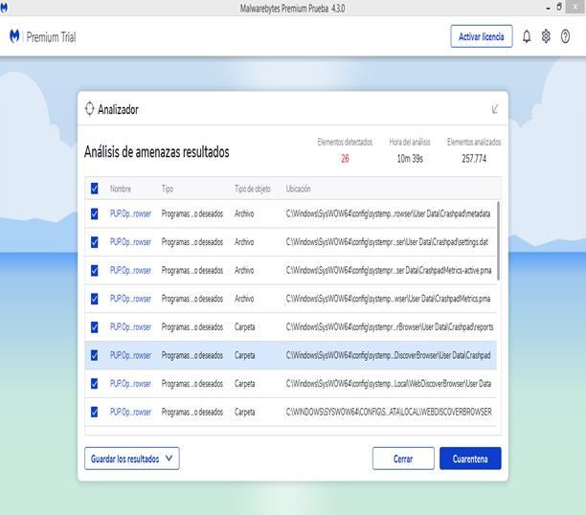586x515 pixels.
Task: Open PUP.Op...rowser link in WEBDISCOVERBROWSER row
Action: (130, 412)
